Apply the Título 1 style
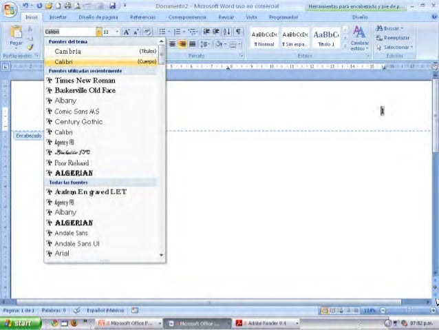This screenshot has width=439, height=330. (326, 39)
